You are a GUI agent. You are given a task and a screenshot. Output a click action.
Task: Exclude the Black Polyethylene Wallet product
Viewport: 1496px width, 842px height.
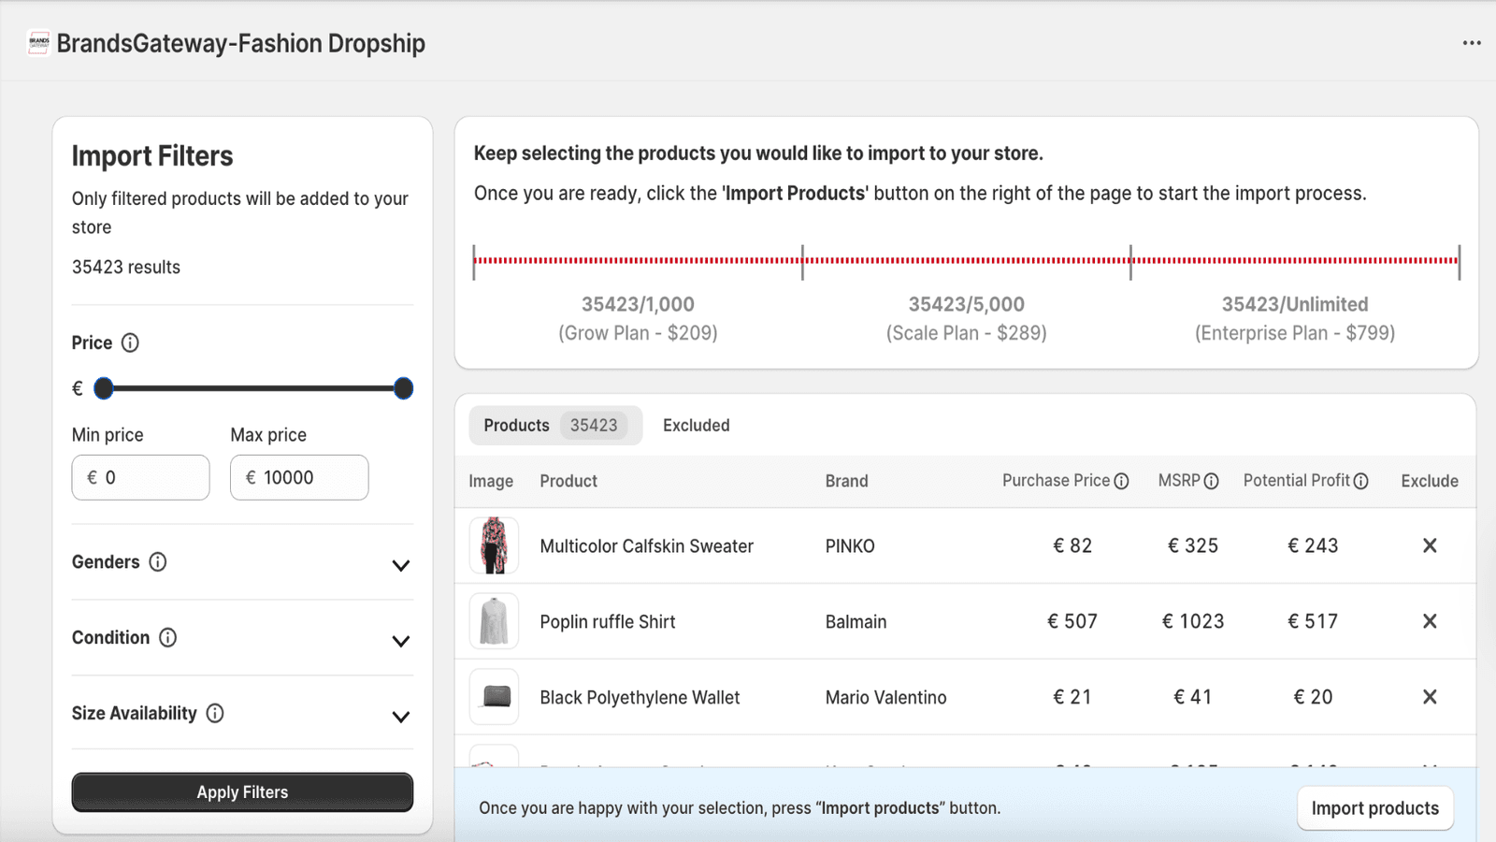pos(1429,697)
